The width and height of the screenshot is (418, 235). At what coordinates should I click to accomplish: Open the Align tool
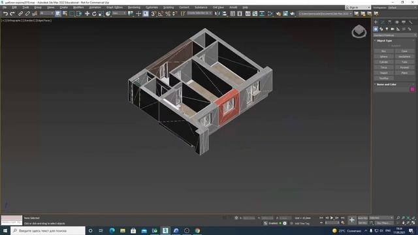coord(225,14)
